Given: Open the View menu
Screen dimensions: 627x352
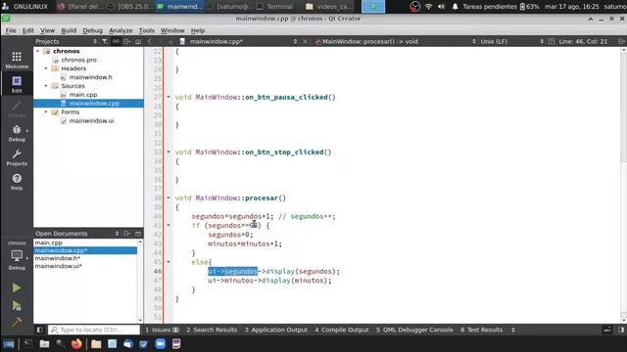Looking at the screenshot, I should 47,30.
